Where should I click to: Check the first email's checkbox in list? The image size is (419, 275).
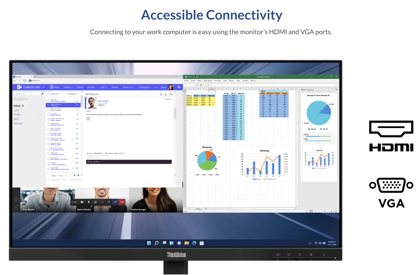(x=49, y=100)
